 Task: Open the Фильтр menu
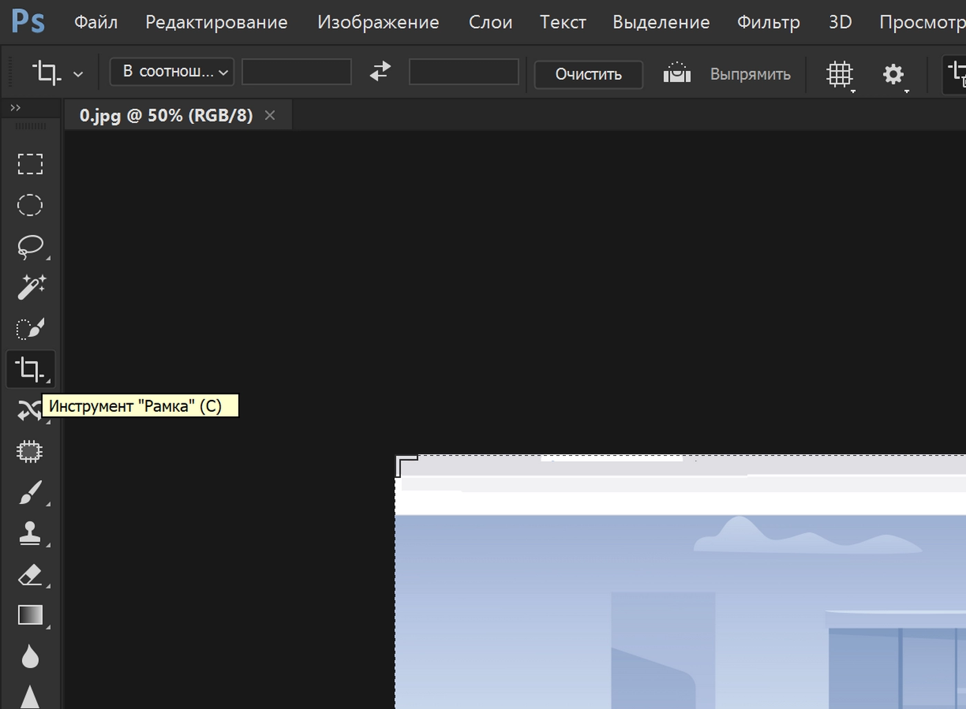click(x=769, y=22)
